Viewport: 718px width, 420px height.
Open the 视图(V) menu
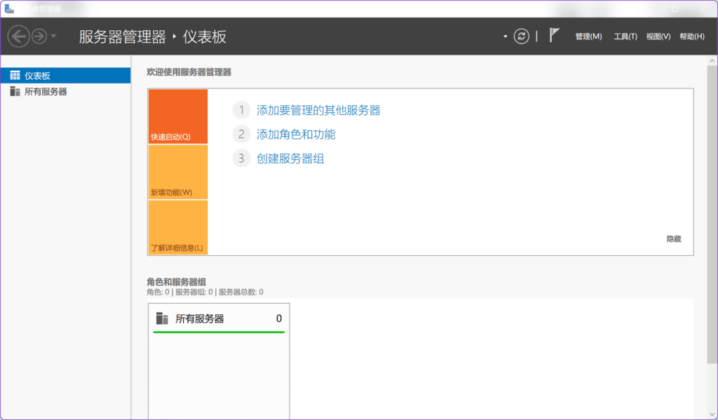click(x=658, y=36)
